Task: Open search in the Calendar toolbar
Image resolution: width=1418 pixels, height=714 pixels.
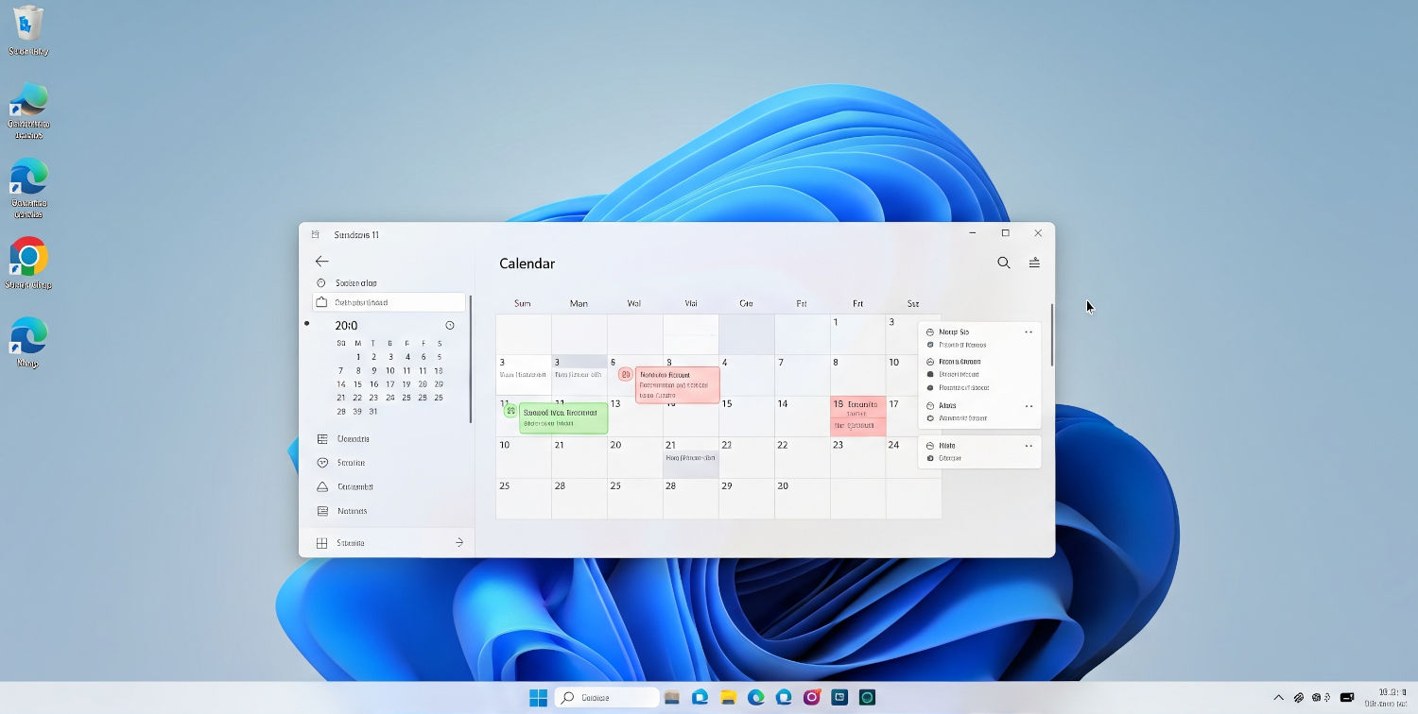Action: pyautogui.click(x=1003, y=263)
